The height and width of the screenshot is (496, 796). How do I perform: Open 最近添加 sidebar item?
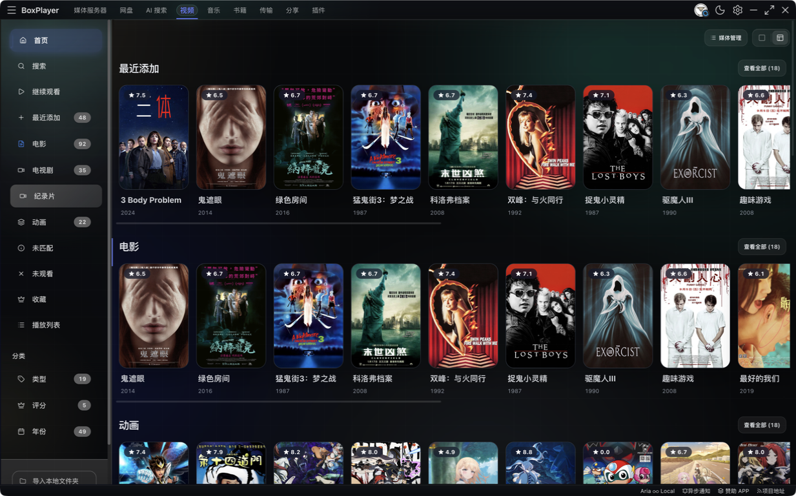tap(56, 118)
